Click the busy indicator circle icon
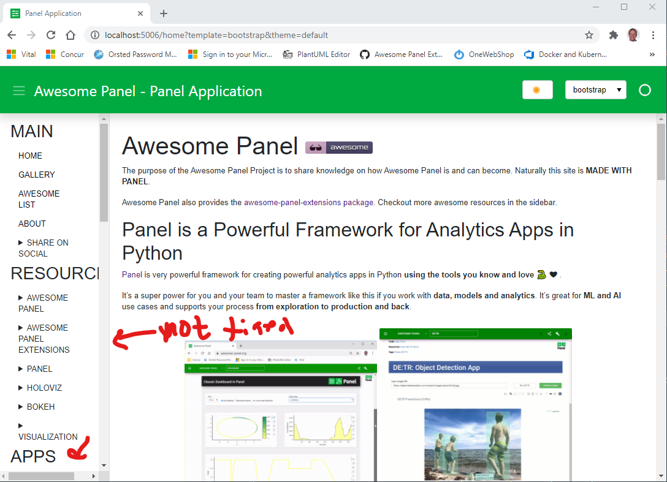The width and height of the screenshot is (667, 482). [645, 90]
